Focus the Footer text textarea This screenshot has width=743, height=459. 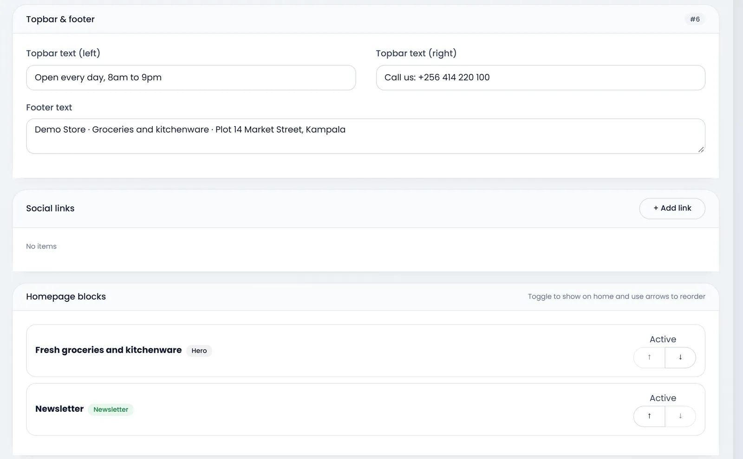click(x=365, y=136)
